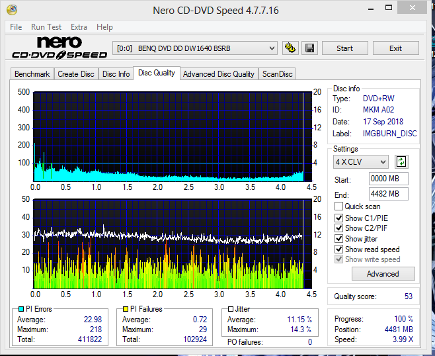The image size is (435, 356).
Task: Open the Help menu
Action: (104, 27)
